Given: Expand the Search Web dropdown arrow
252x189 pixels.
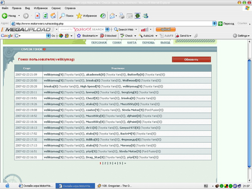Looking at the screenshot, I should [136, 30].
